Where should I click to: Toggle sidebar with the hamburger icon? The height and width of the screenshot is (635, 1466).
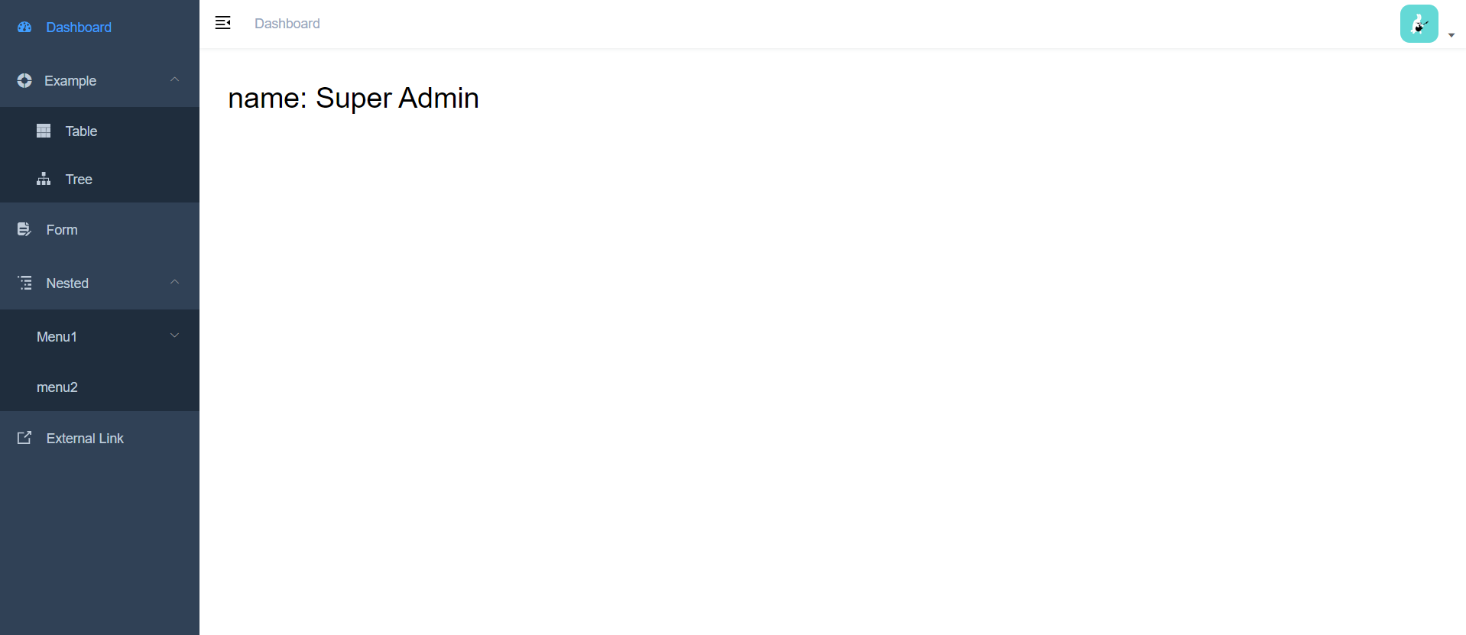[x=223, y=23]
